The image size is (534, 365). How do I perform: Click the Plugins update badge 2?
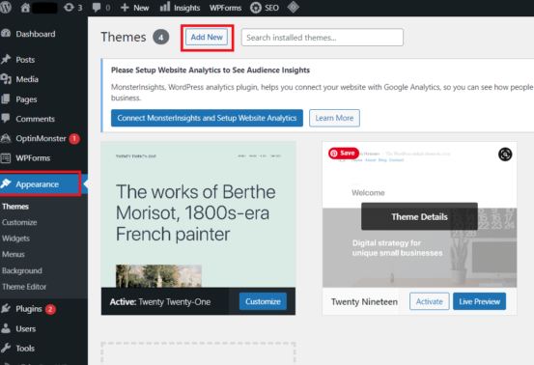(x=50, y=309)
